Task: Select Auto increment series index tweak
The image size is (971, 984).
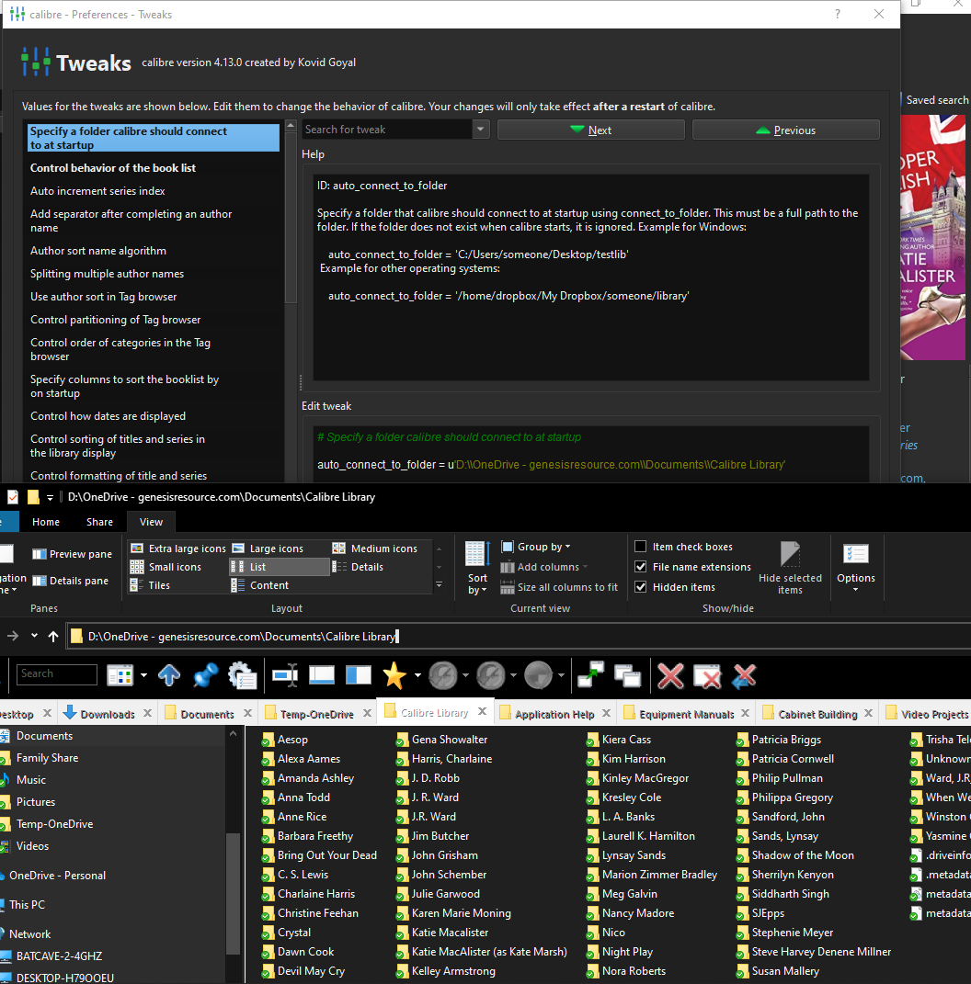Action: [97, 191]
